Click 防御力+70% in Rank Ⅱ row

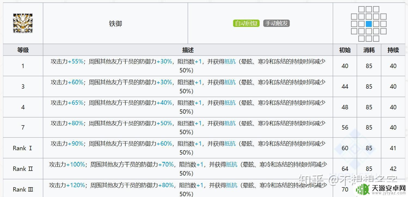click(157, 164)
